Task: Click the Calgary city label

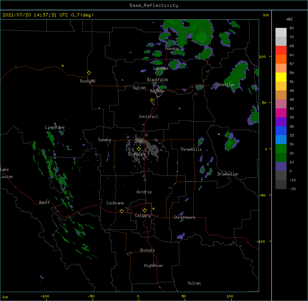Action: click(x=143, y=216)
